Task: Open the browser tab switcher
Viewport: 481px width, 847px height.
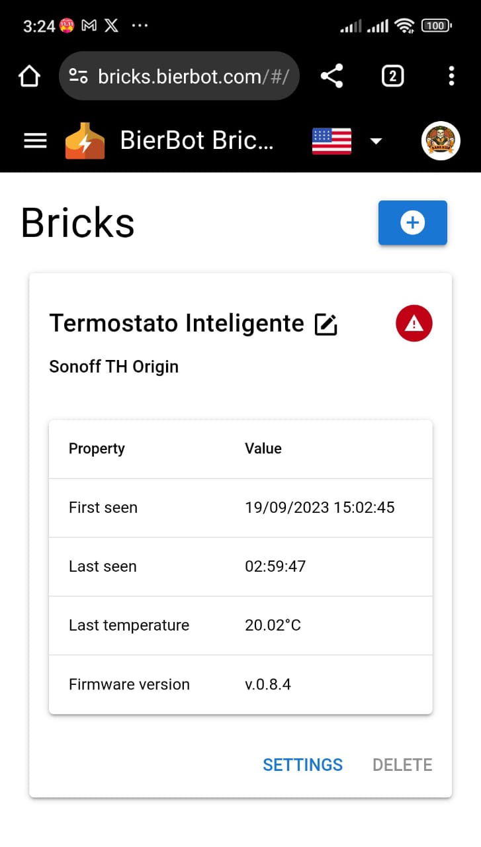Action: pos(393,76)
